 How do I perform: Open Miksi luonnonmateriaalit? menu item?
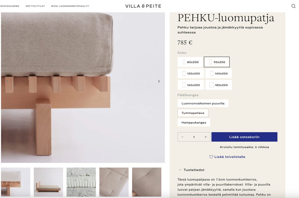coord(70,6)
